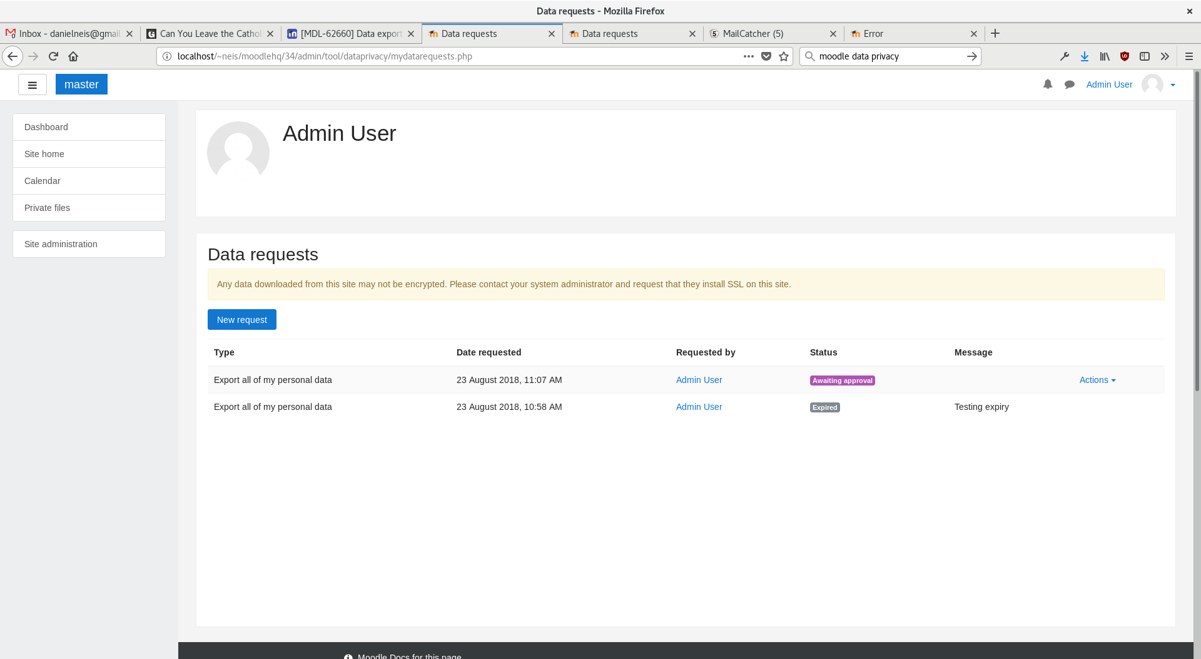Click the Awaiting approval status badge
This screenshot has height=659, width=1201.
(843, 381)
